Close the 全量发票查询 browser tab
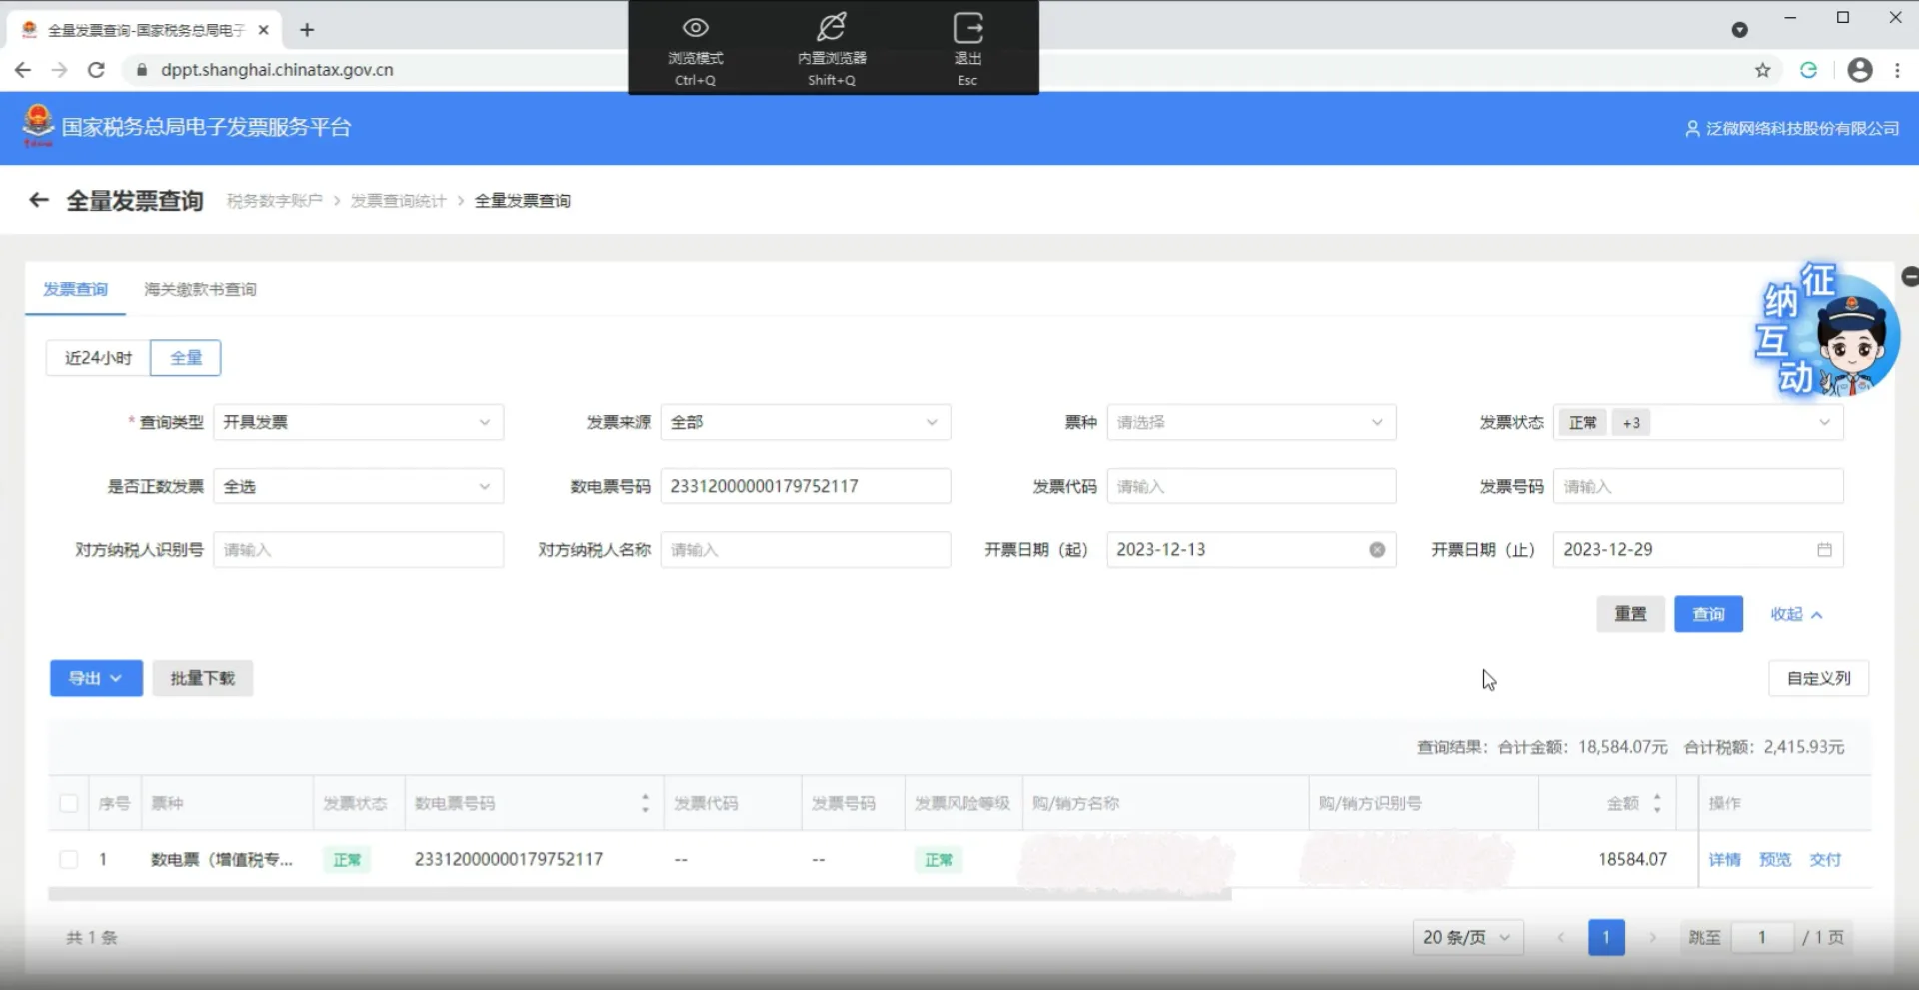Viewport: 1919px width, 990px height. tap(264, 30)
